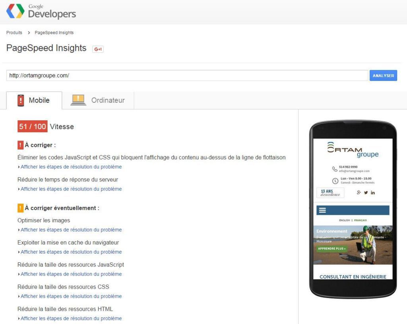Click CONSULTANT EN INGÉNIERIE heading in preview
Screen dimensions: 407x324
(353, 277)
